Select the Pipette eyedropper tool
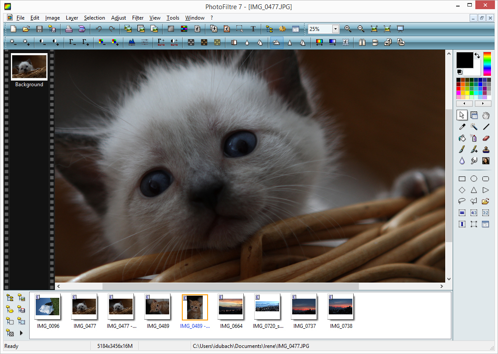 tap(462, 127)
